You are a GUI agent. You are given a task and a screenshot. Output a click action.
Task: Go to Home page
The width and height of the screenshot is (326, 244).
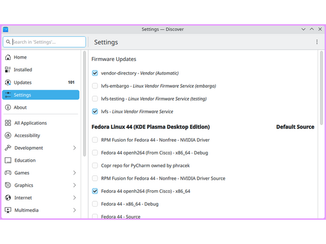41,57
